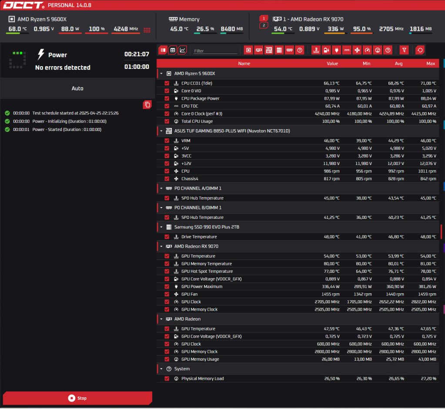Collapse the P0 CHANNEL B/DIMM 1 group

coord(161,208)
